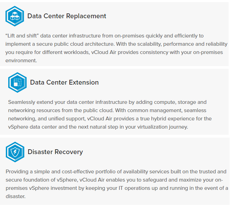
Task: Click the lightning bolt inside the shield
Action: (x=15, y=152)
